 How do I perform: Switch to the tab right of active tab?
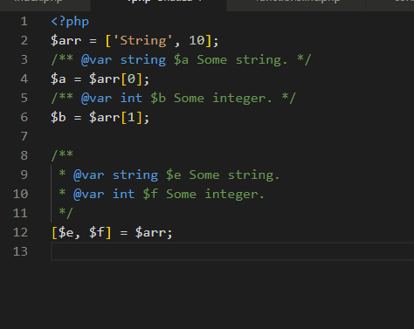coord(296,3)
